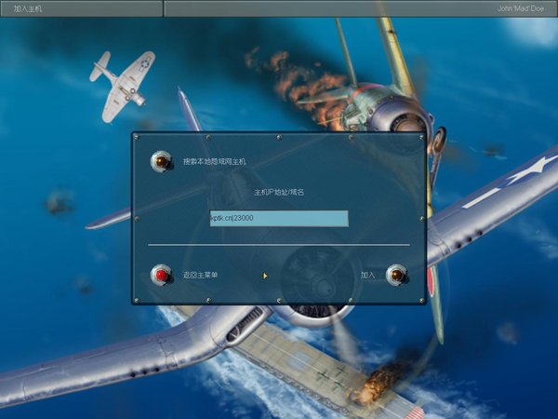
Task: Click the 搜索本地局域网主机 label
Action: [214, 162]
